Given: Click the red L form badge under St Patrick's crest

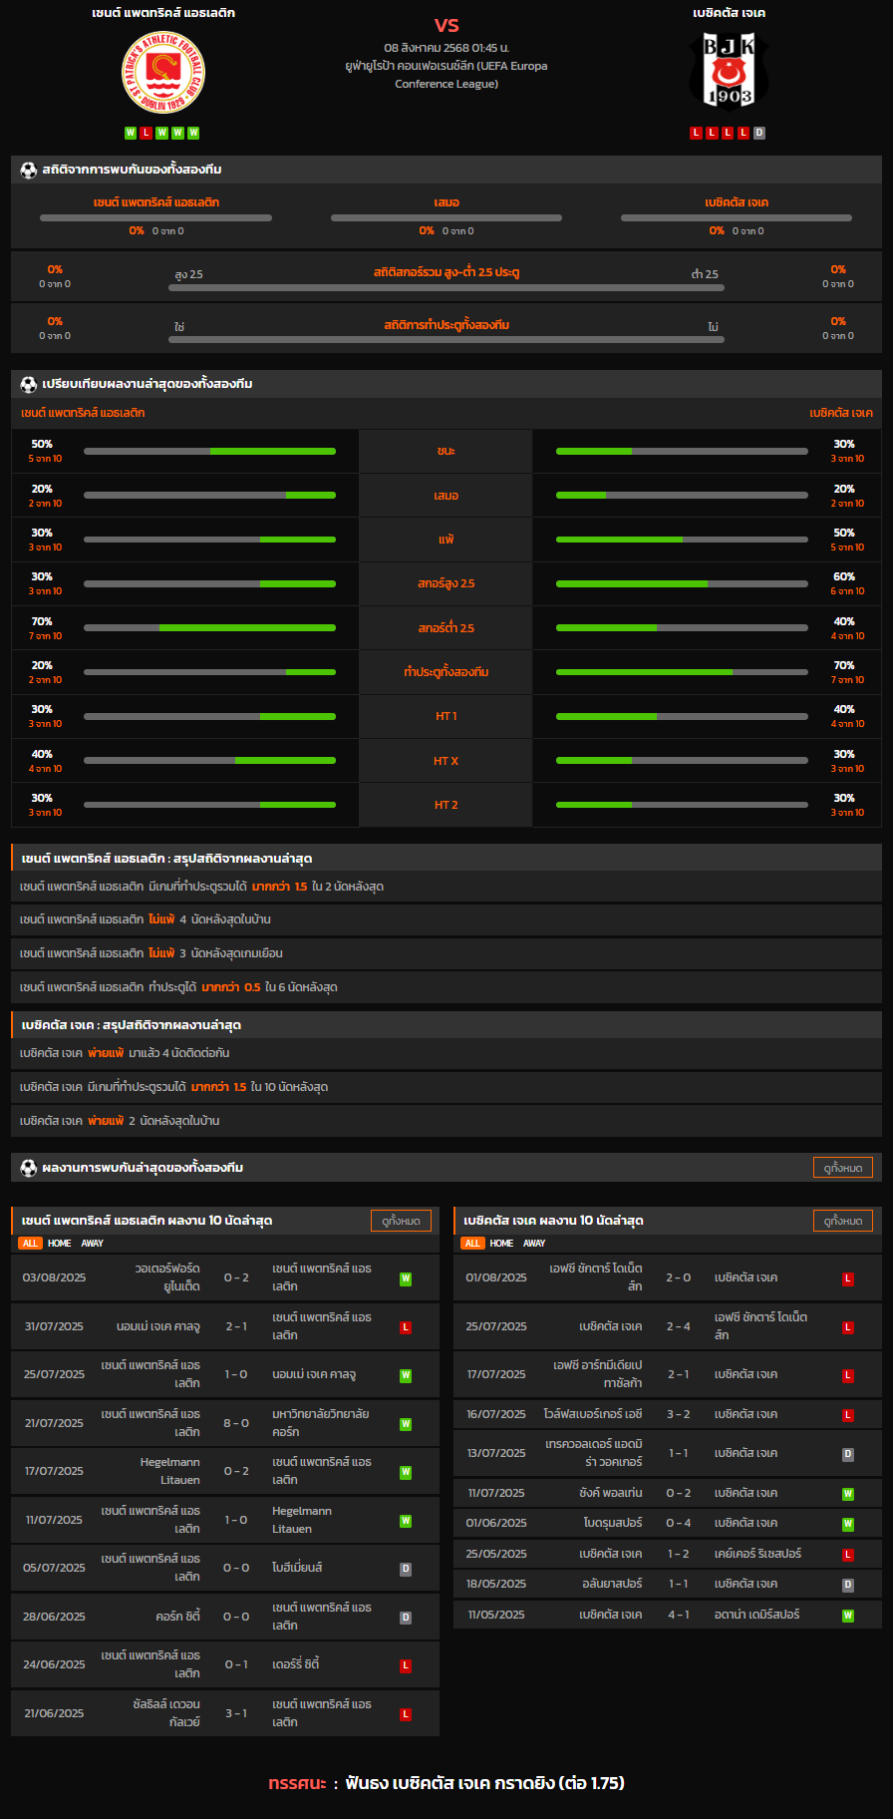Looking at the screenshot, I should click(147, 133).
